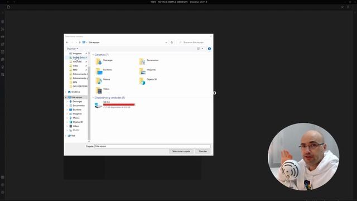Open Obsidian help icon in left ribbon
357x201 pixels.
2,185
